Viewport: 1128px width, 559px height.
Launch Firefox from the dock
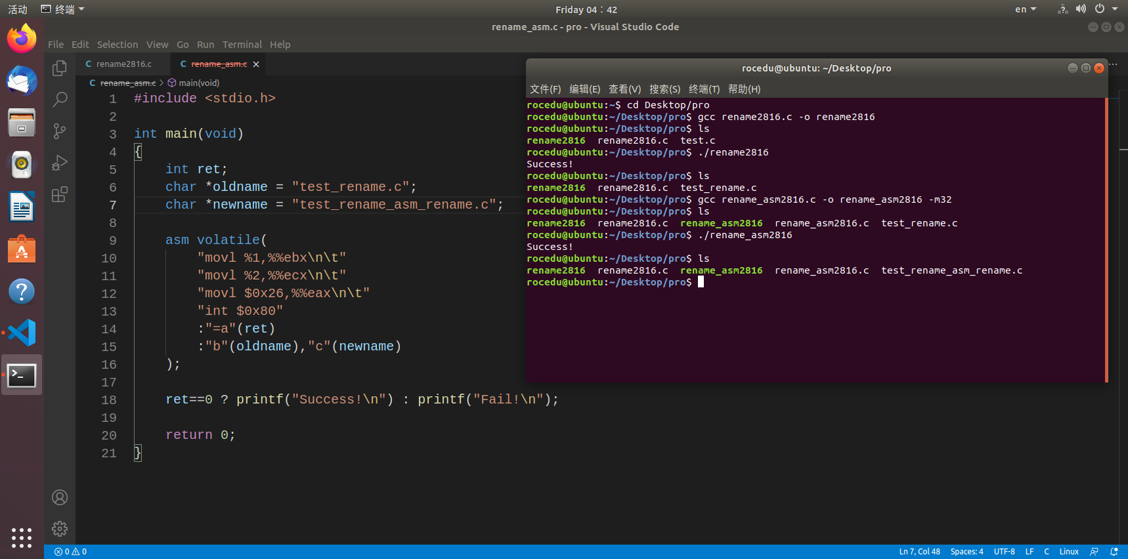(x=22, y=39)
